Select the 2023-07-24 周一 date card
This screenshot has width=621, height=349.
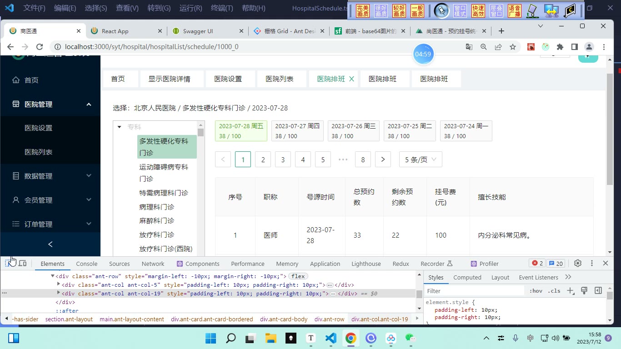[x=466, y=131]
